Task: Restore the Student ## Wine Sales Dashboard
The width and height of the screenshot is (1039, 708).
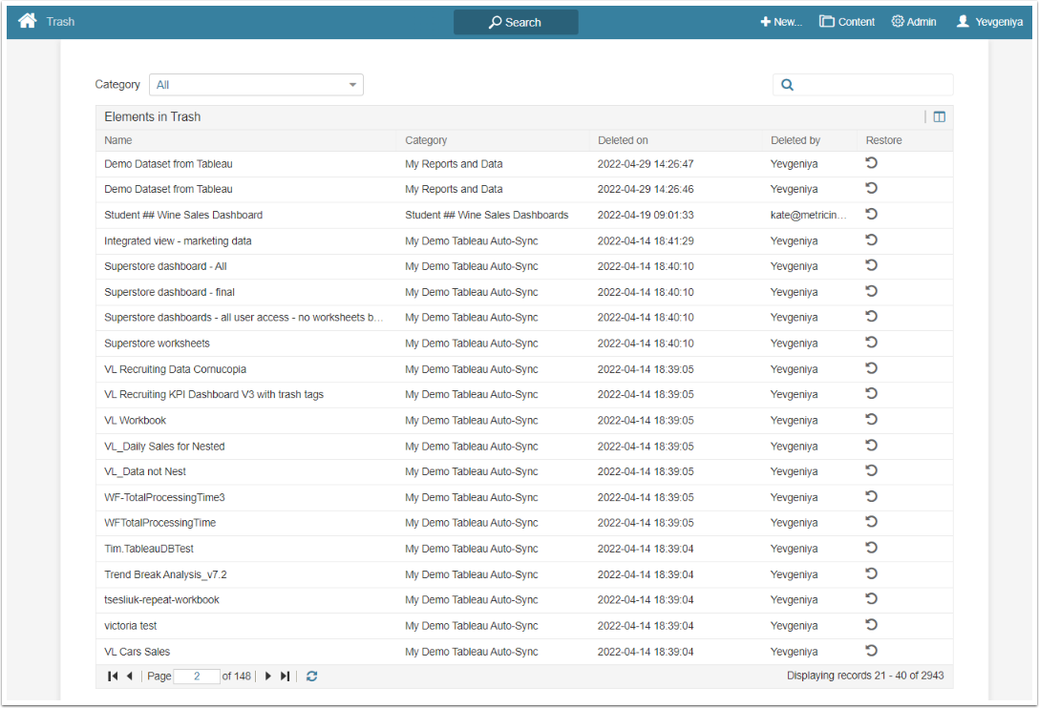Action: [871, 215]
